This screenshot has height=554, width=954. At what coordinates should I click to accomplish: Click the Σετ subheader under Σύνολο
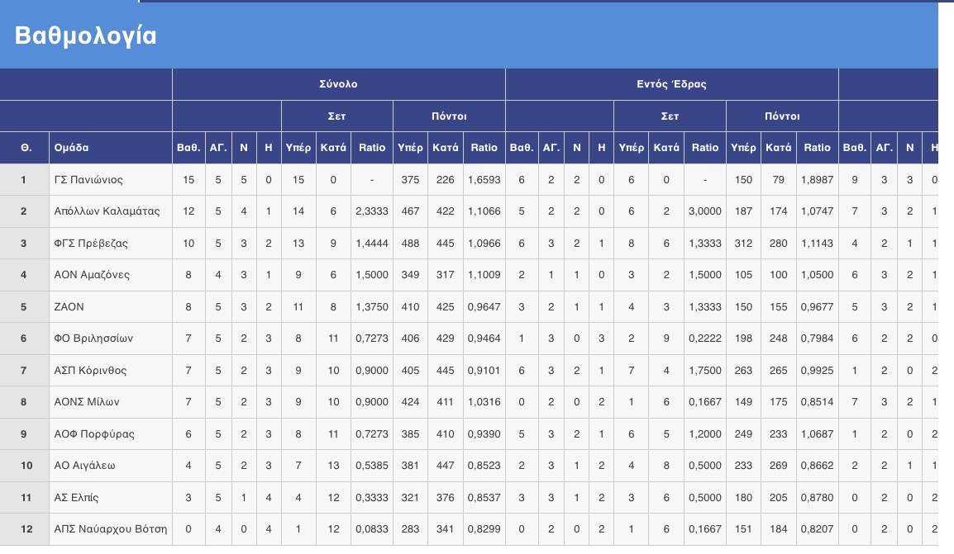pos(337,116)
